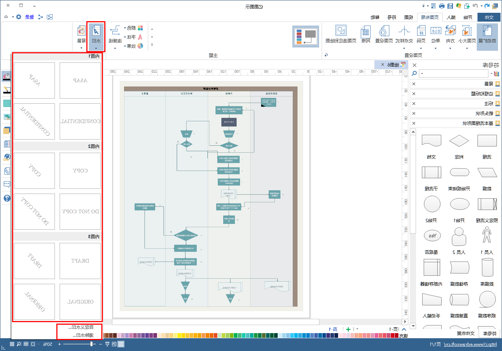Select the horizontal DRAFT watermark thumbnail
The width and height of the screenshot is (502, 351).
tap(80, 261)
